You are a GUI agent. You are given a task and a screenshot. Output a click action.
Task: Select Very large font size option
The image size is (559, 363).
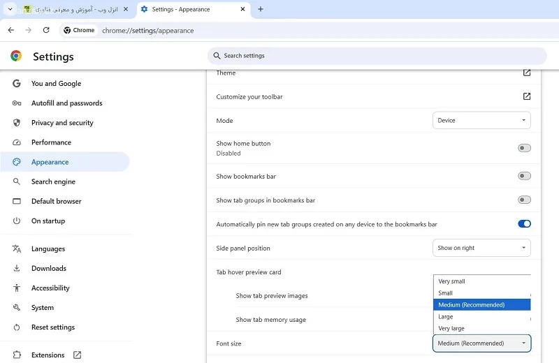(x=451, y=328)
